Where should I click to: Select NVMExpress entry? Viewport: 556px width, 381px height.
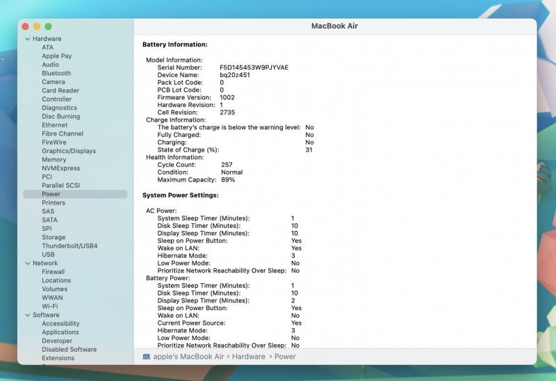pyautogui.click(x=60, y=168)
